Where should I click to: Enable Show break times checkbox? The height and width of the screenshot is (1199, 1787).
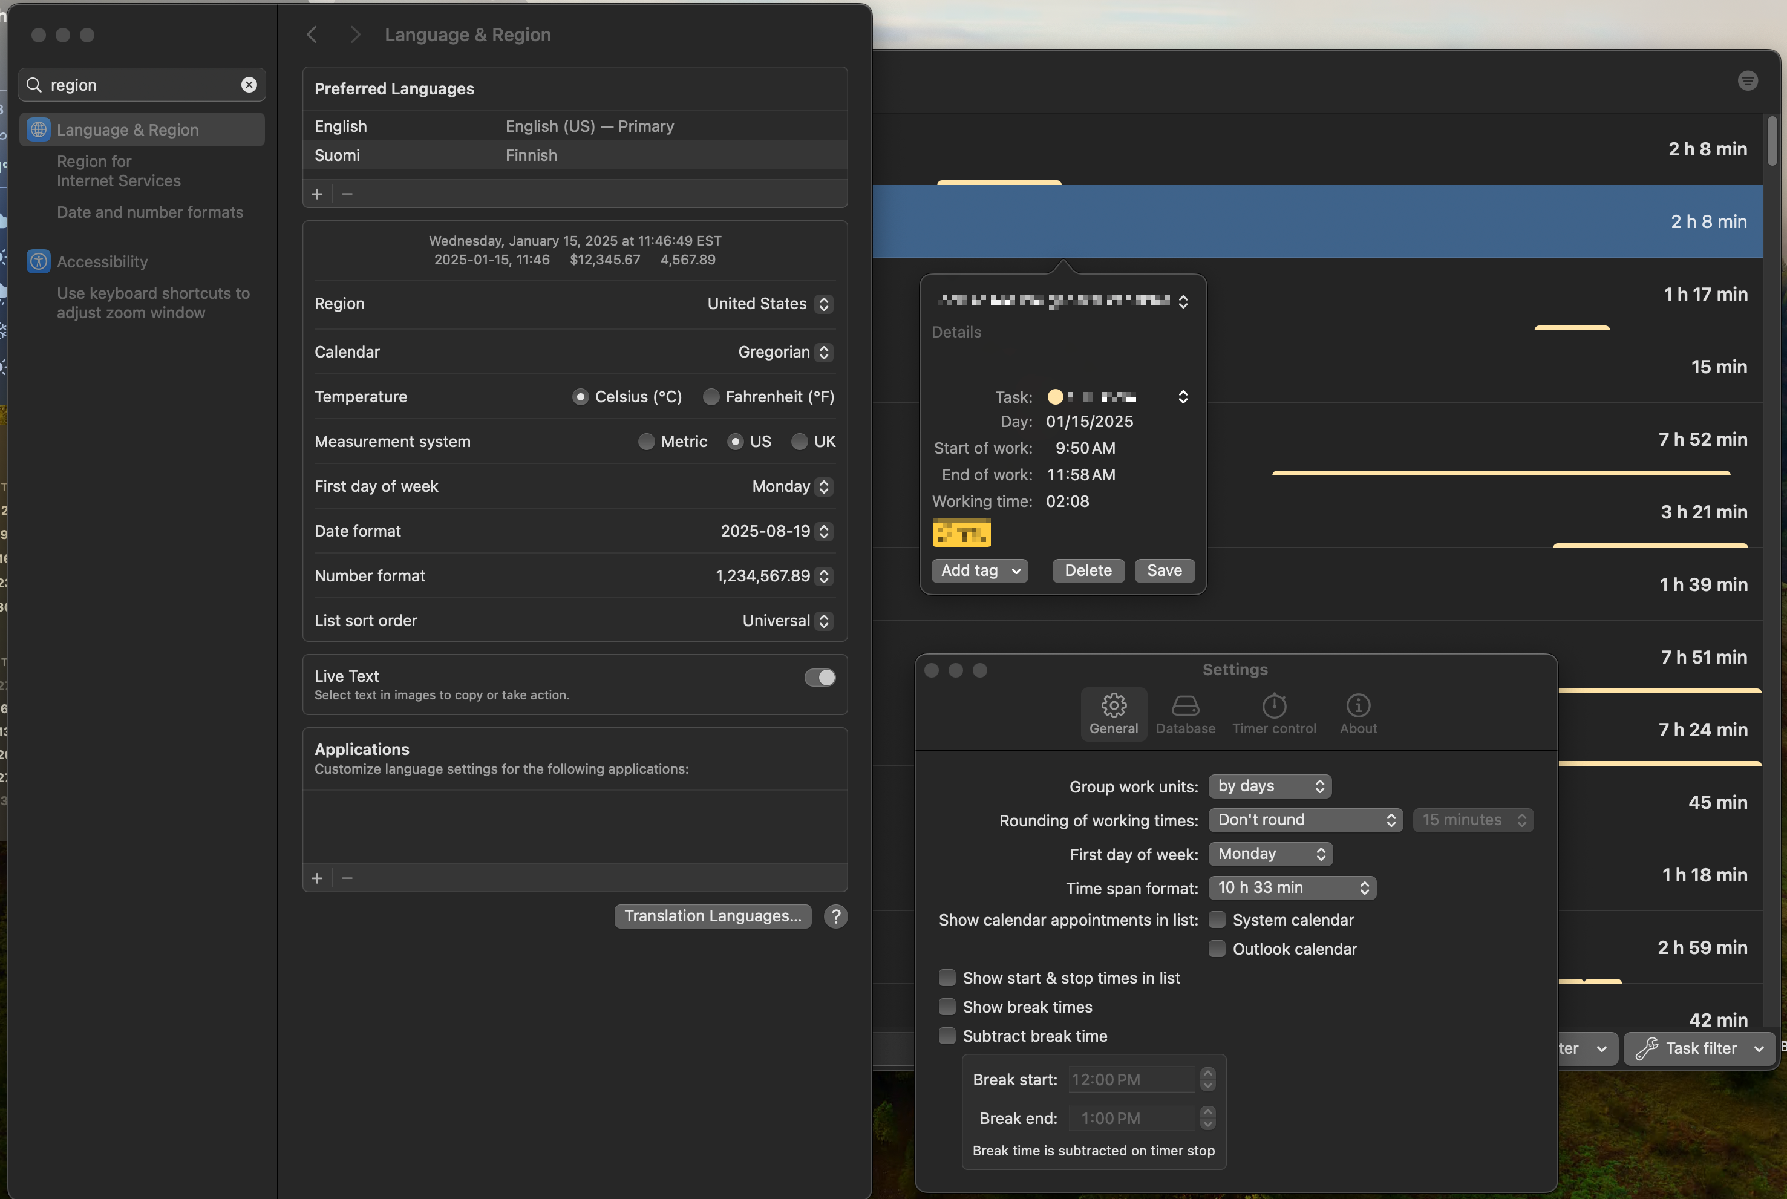tap(947, 1007)
